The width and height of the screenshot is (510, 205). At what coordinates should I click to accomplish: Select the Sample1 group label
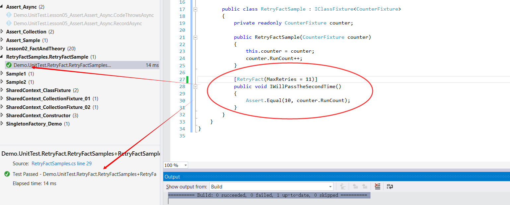point(16,74)
